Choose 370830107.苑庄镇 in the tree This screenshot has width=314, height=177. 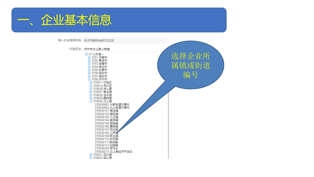coord(106,130)
